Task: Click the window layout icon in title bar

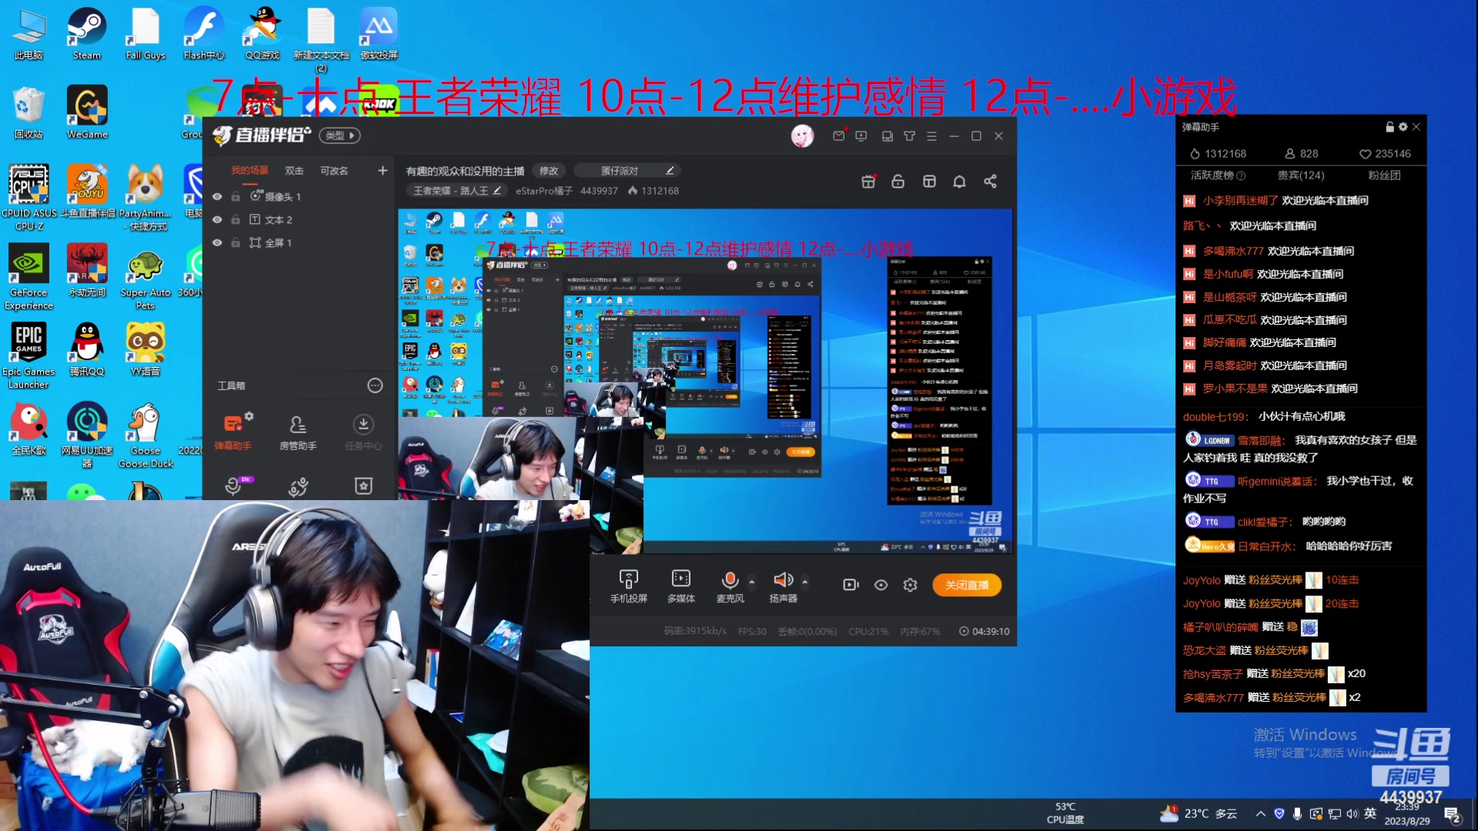Action: [888, 136]
